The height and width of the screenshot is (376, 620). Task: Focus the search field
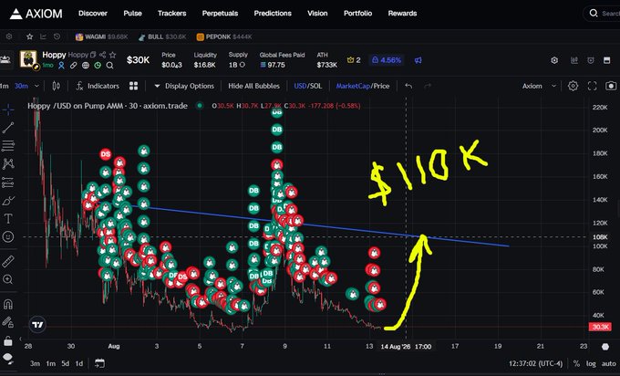[603, 13]
